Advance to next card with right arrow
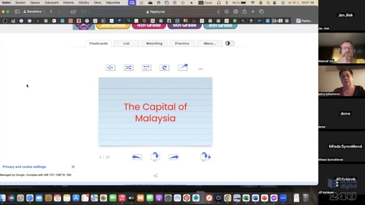The width and height of the screenshot is (365, 205). coord(173,157)
